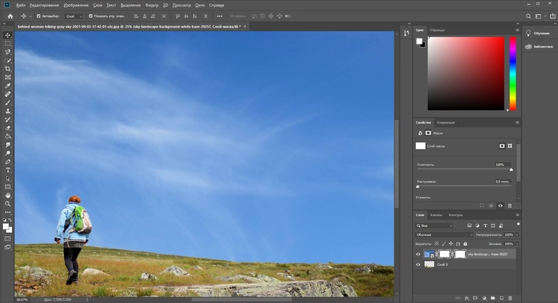Switch to the Каналы tab
558x303 pixels.
437,215
